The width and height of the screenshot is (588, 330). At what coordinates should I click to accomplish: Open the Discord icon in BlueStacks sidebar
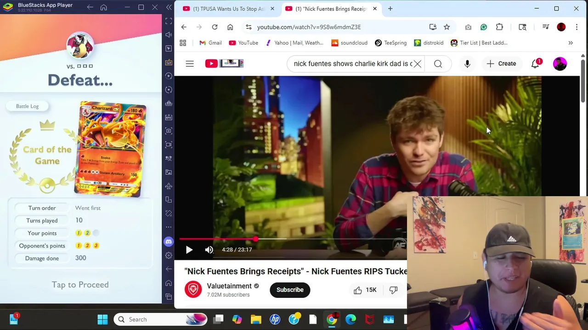[x=169, y=242]
